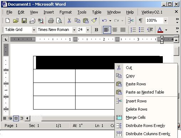
Task: Switch to Print Layout view
Action: (16, 118)
